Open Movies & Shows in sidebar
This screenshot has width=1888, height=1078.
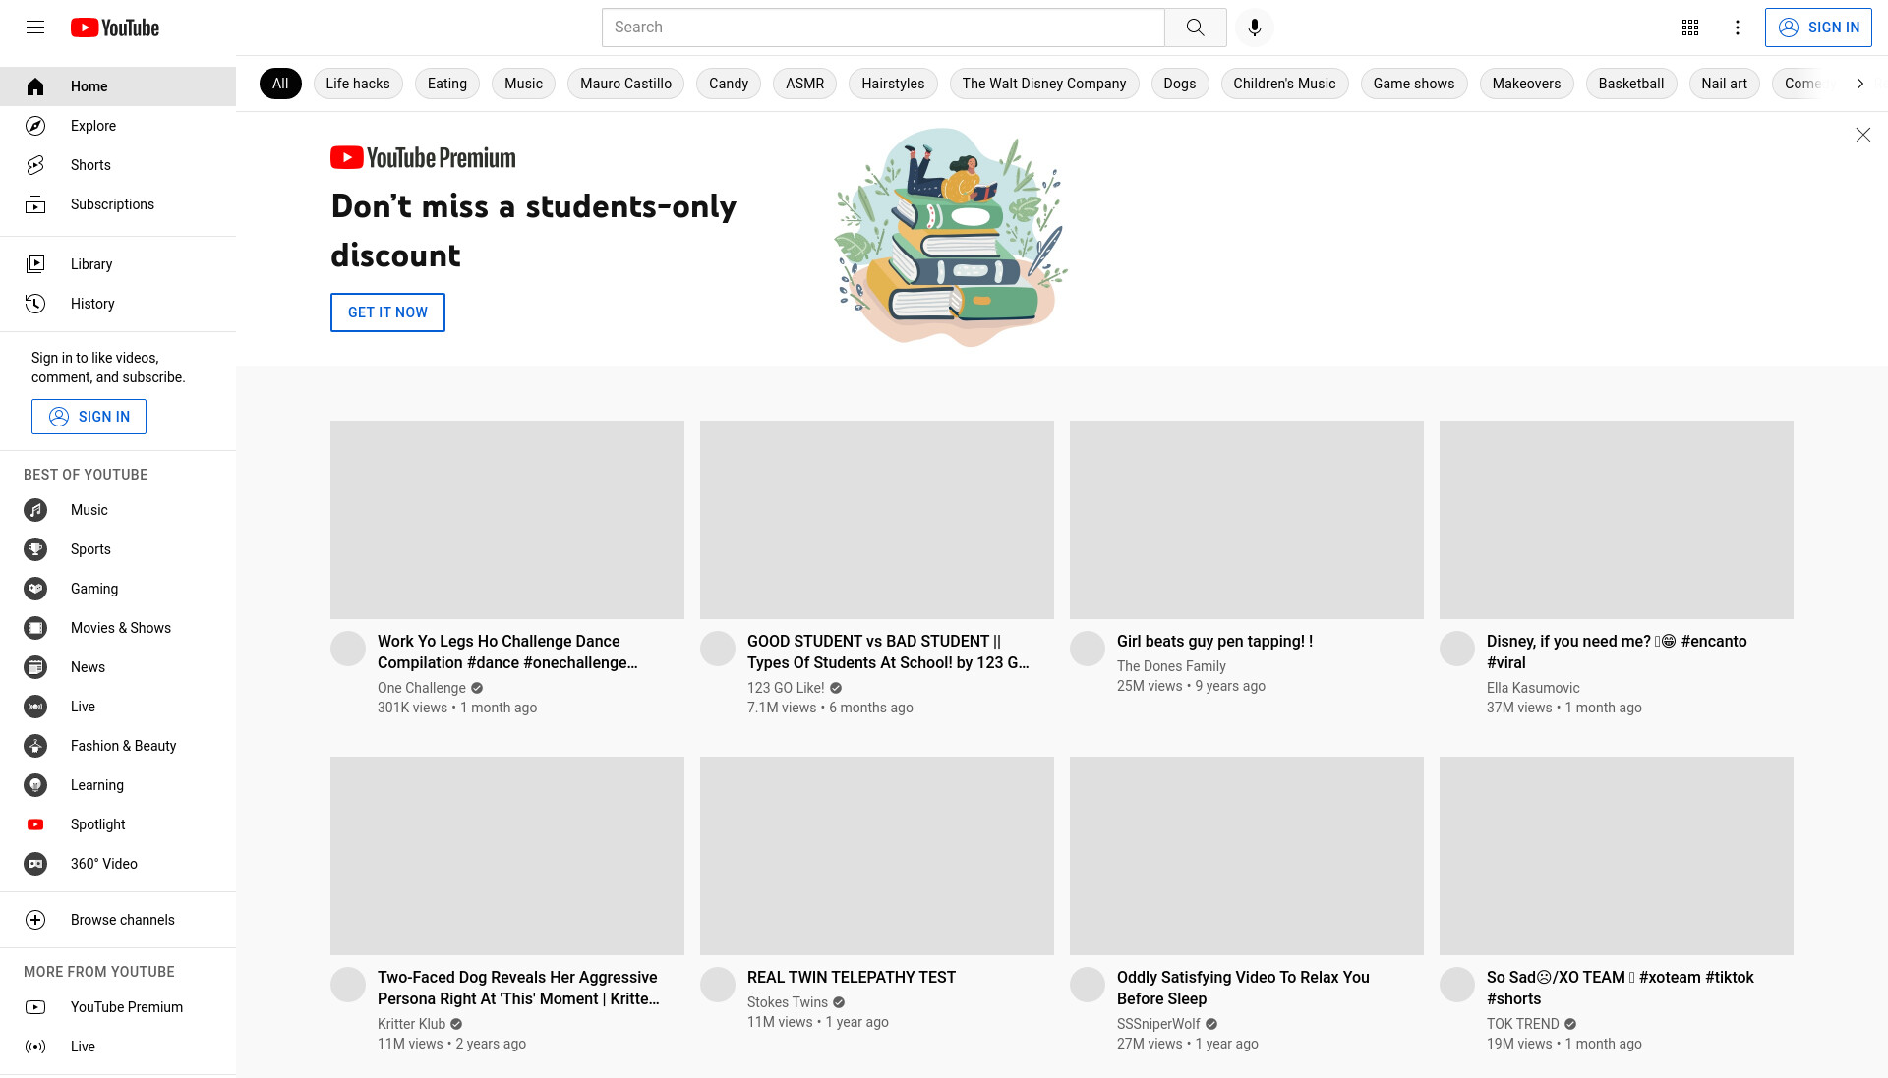coord(118,628)
